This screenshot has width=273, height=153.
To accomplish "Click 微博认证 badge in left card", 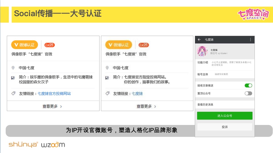I will [24, 45].
